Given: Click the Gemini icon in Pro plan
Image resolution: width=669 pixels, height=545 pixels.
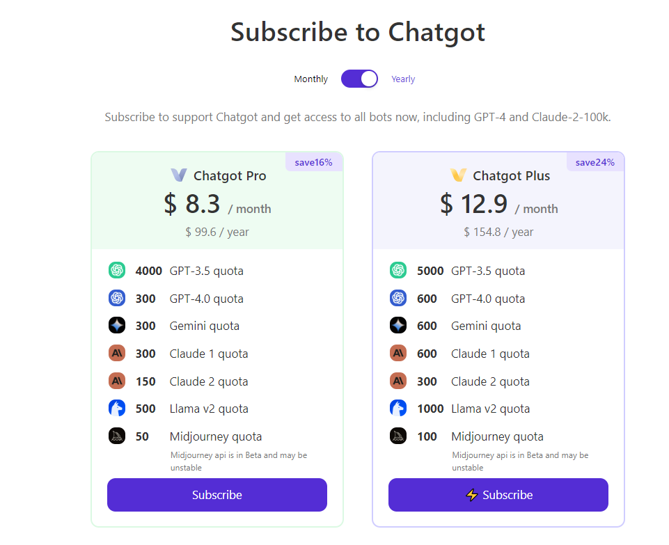Looking at the screenshot, I should [x=117, y=326].
